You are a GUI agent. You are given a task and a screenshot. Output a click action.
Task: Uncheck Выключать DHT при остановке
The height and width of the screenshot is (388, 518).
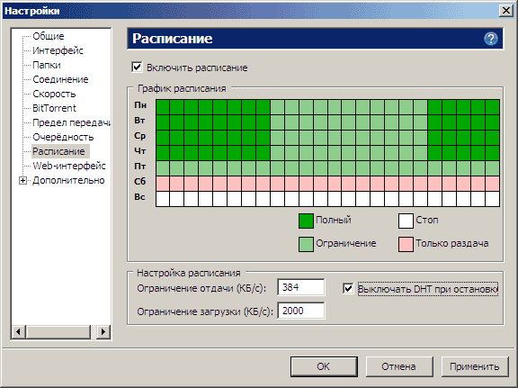coord(348,288)
